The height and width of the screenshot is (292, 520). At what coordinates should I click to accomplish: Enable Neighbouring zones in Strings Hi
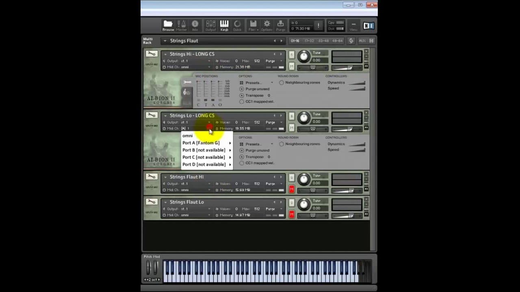[282, 83]
